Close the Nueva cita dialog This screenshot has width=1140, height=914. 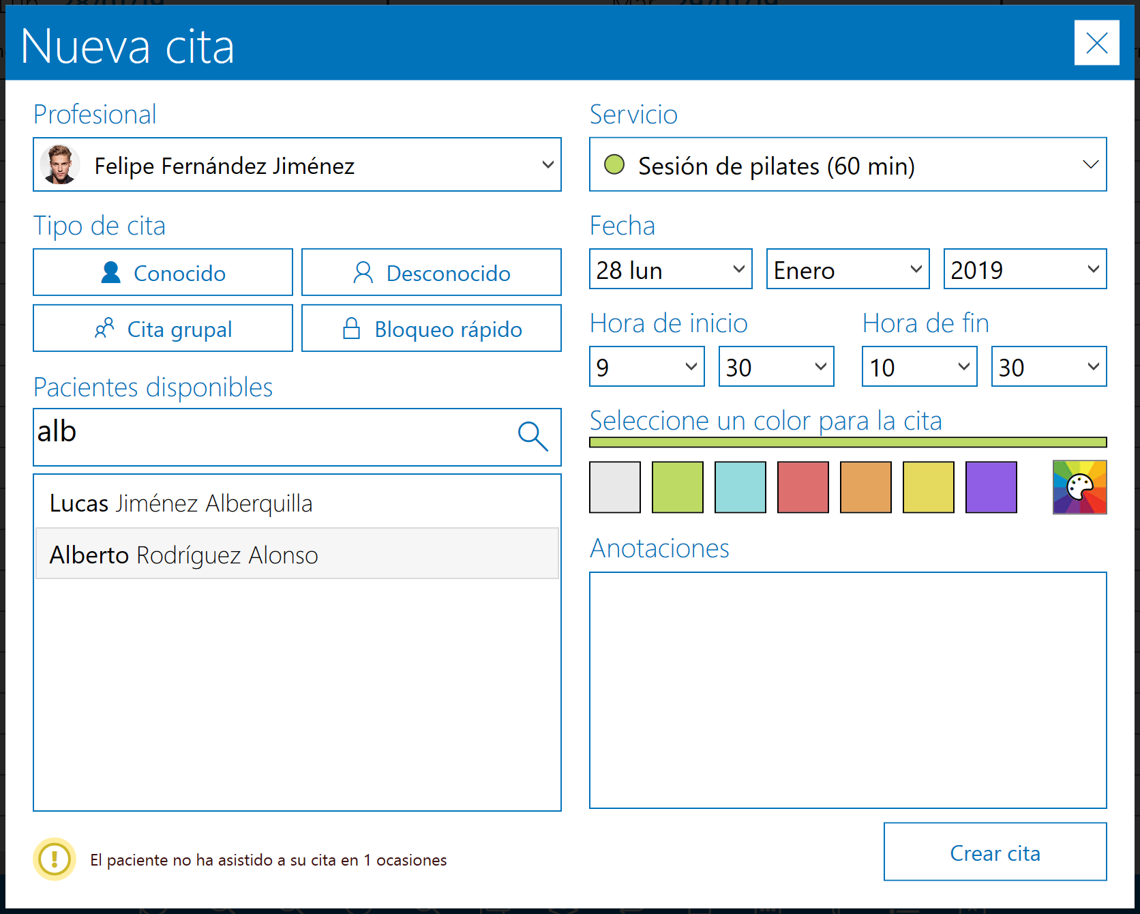pyautogui.click(x=1096, y=43)
